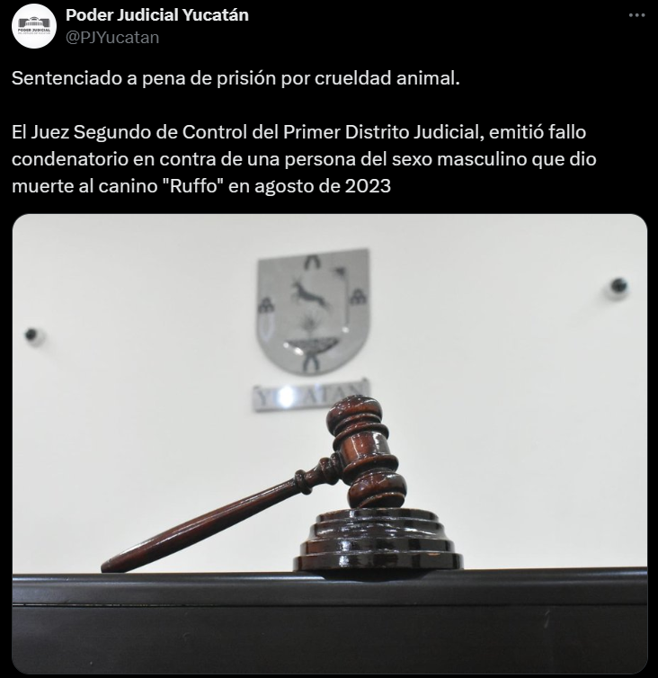Click 'agosto de 2023' in the tweet text

[323, 186]
